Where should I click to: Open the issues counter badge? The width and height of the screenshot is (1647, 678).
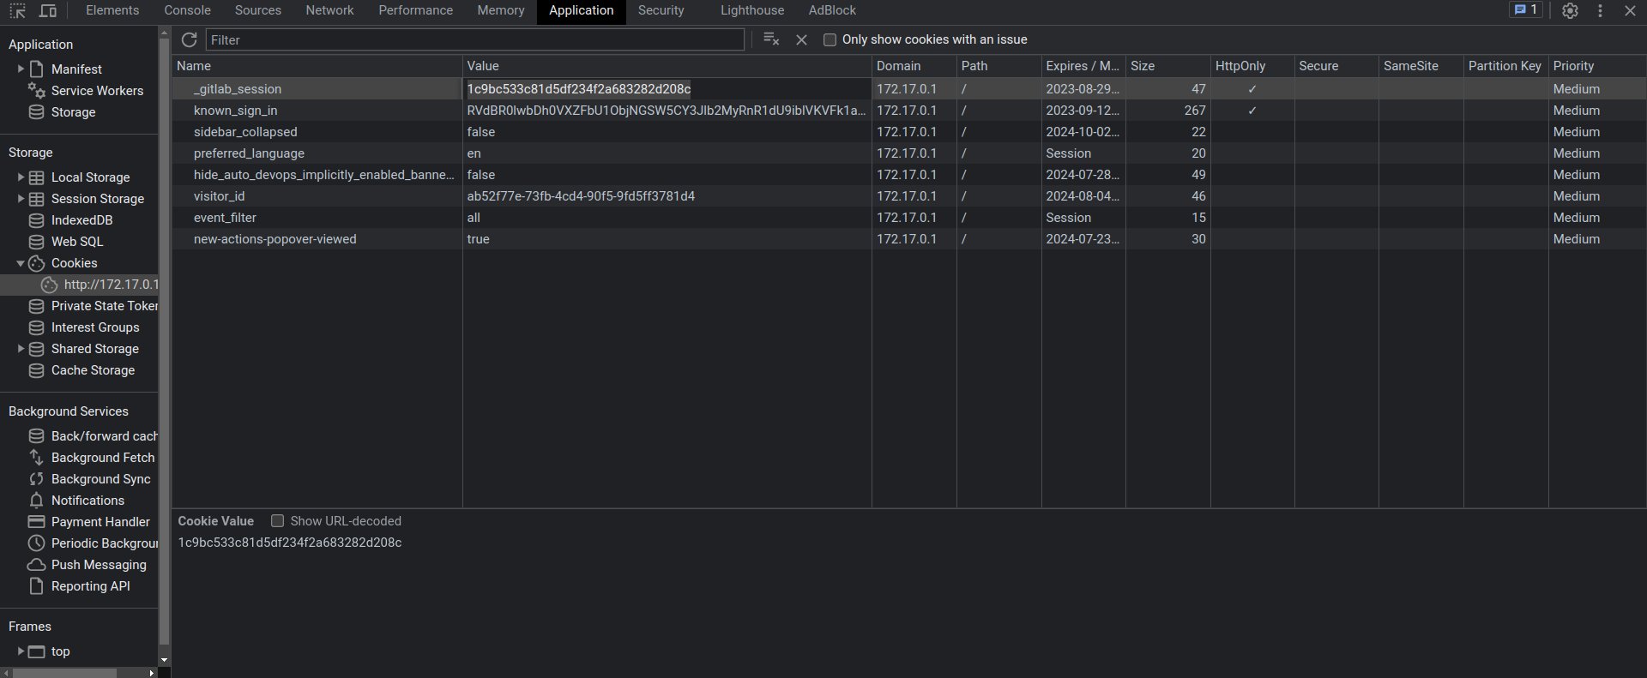(x=1526, y=10)
